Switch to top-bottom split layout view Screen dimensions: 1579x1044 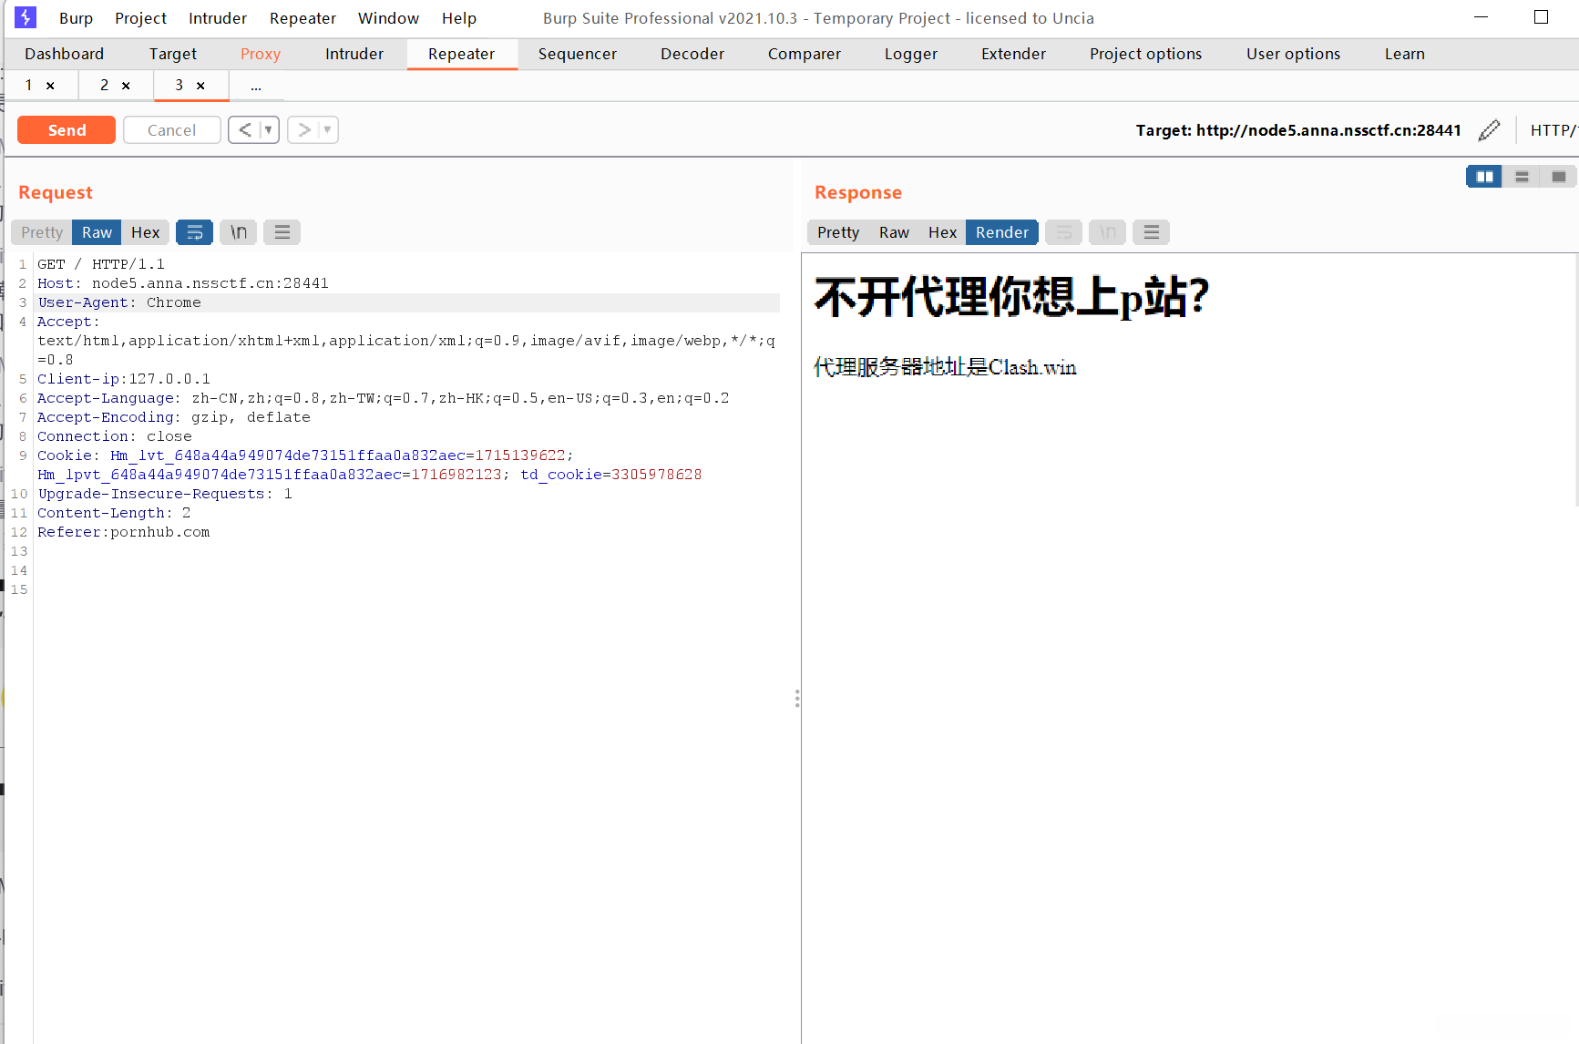1522,176
